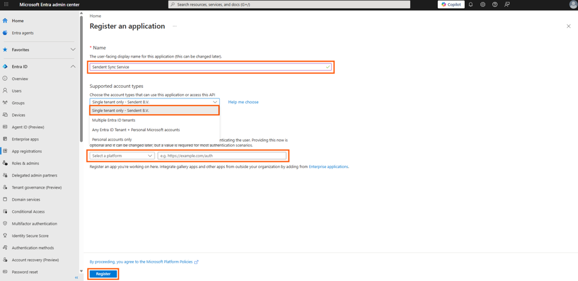
Task: Click the application Name input field
Action: 210,67
